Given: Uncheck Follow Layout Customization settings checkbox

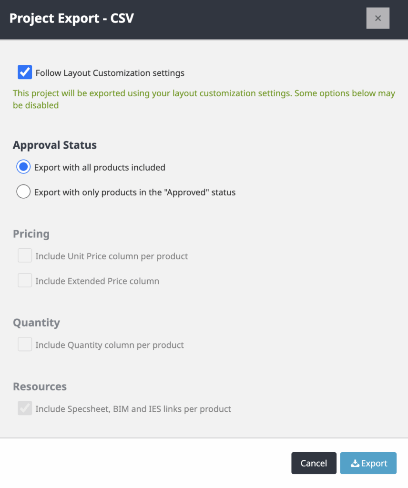Looking at the screenshot, I should tap(25, 72).
